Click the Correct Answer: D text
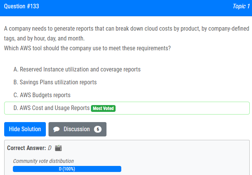Viewport: 252px width, 175px height. (29, 148)
